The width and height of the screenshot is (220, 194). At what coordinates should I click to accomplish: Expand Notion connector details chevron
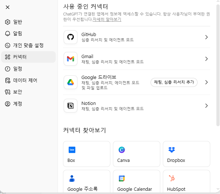tap(206, 106)
